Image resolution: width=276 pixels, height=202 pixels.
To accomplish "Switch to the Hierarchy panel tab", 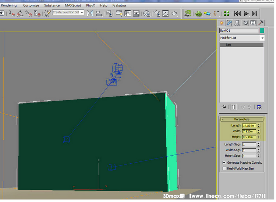I will coord(237,23).
